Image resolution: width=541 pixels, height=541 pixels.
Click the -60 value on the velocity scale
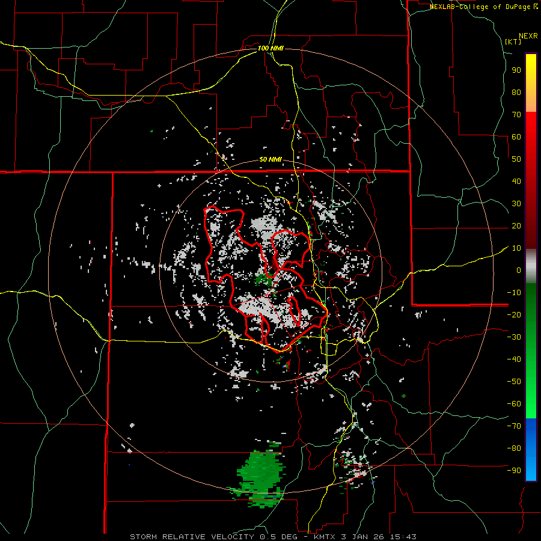pos(514,404)
